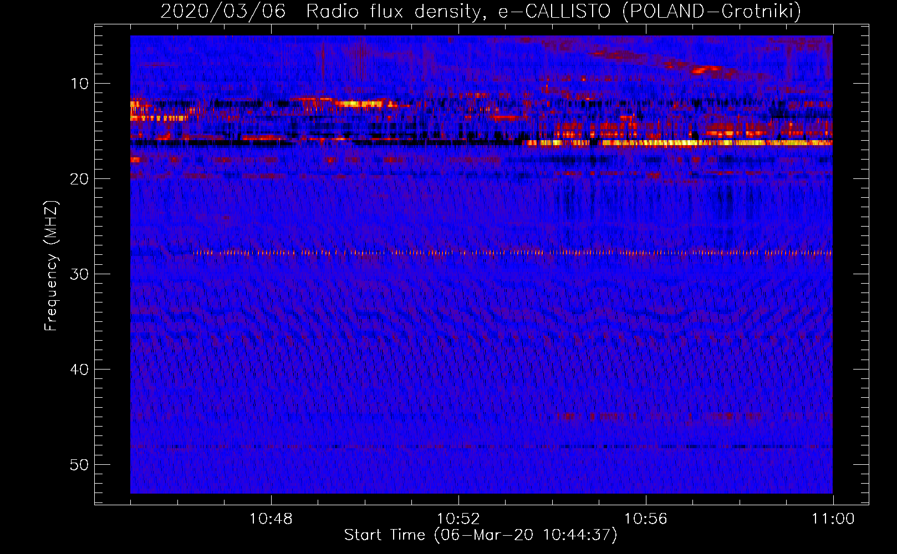Click the 10 MHz frequency tick label
The image size is (897, 554).
click(79, 84)
